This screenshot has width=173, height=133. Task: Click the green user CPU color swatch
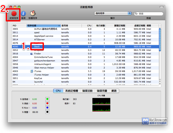(47, 99)
